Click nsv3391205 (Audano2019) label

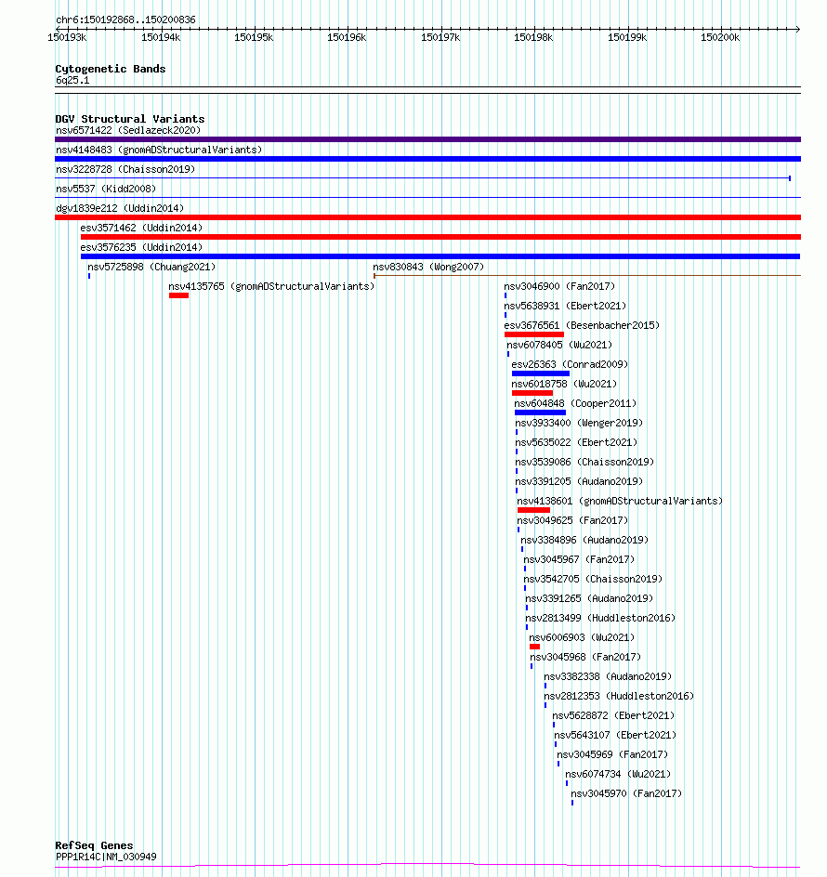click(579, 483)
